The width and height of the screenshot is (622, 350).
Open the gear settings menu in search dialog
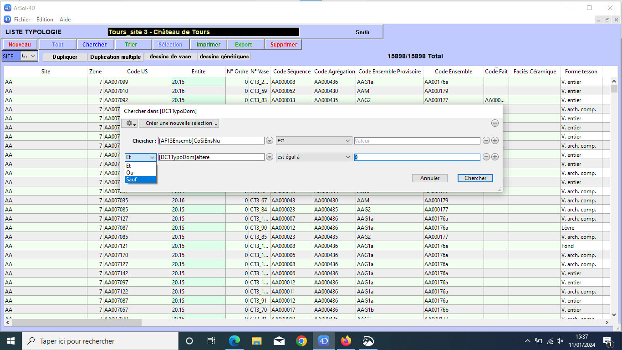pos(129,124)
